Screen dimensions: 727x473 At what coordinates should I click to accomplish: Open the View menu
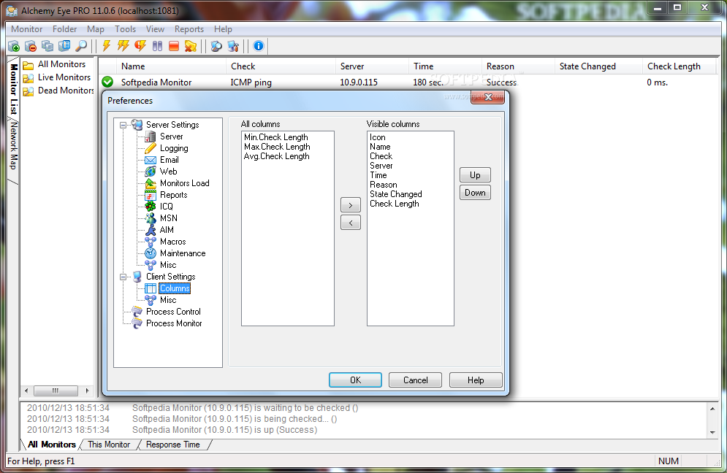[x=155, y=28]
